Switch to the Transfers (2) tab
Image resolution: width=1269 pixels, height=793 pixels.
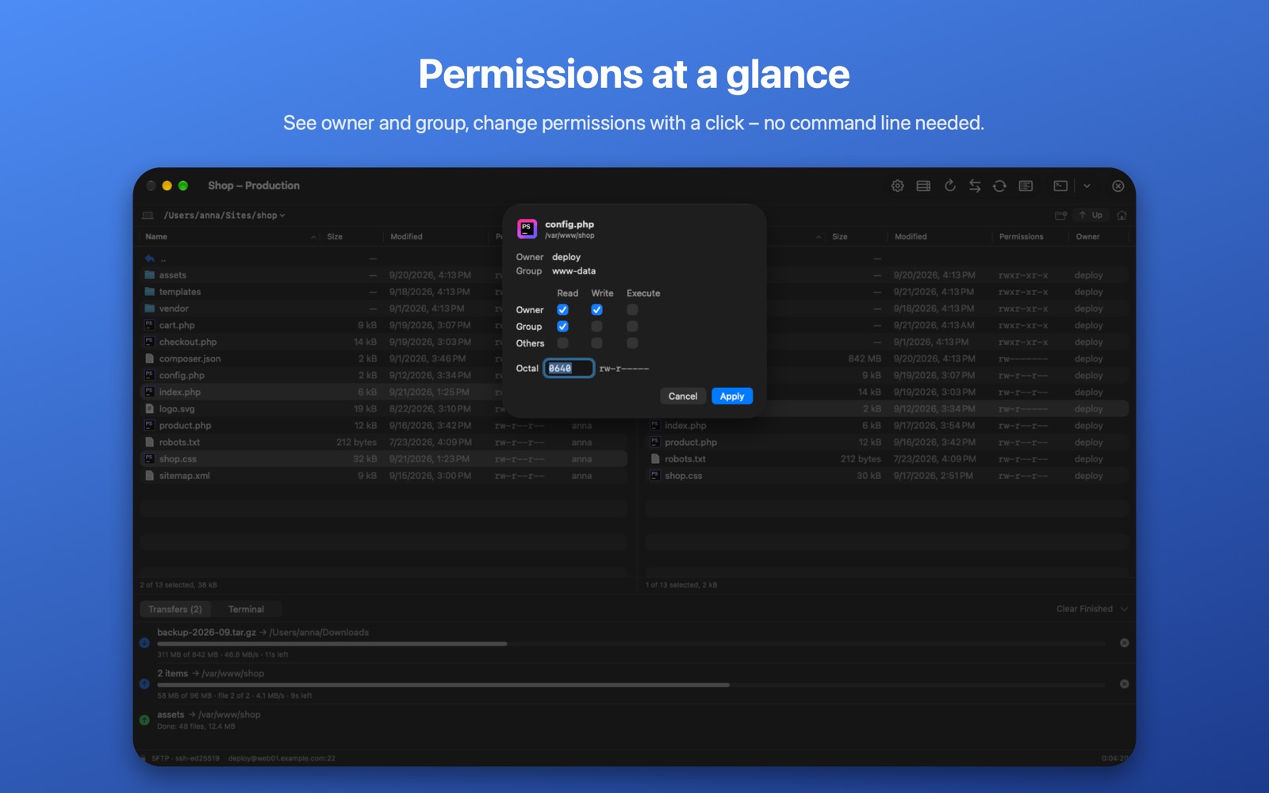pyautogui.click(x=175, y=609)
